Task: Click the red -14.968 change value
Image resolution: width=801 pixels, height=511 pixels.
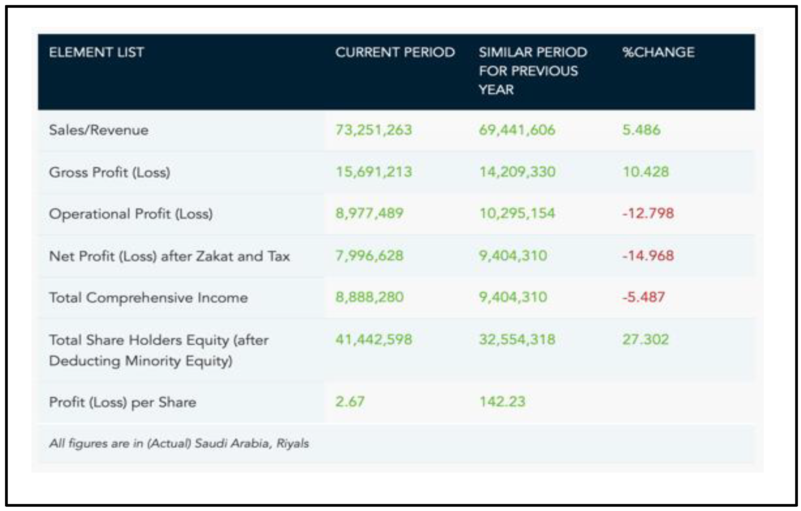Action: point(648,256)
